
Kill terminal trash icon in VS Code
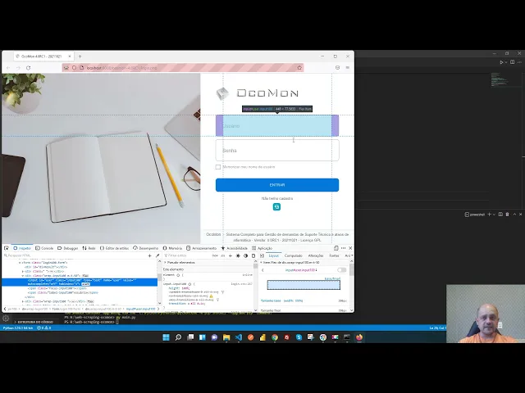[507, 215]
